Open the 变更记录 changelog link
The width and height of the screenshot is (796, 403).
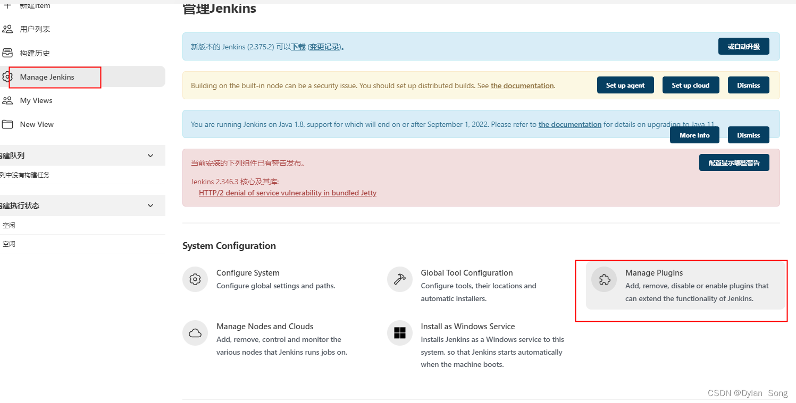tap(325, 47)
